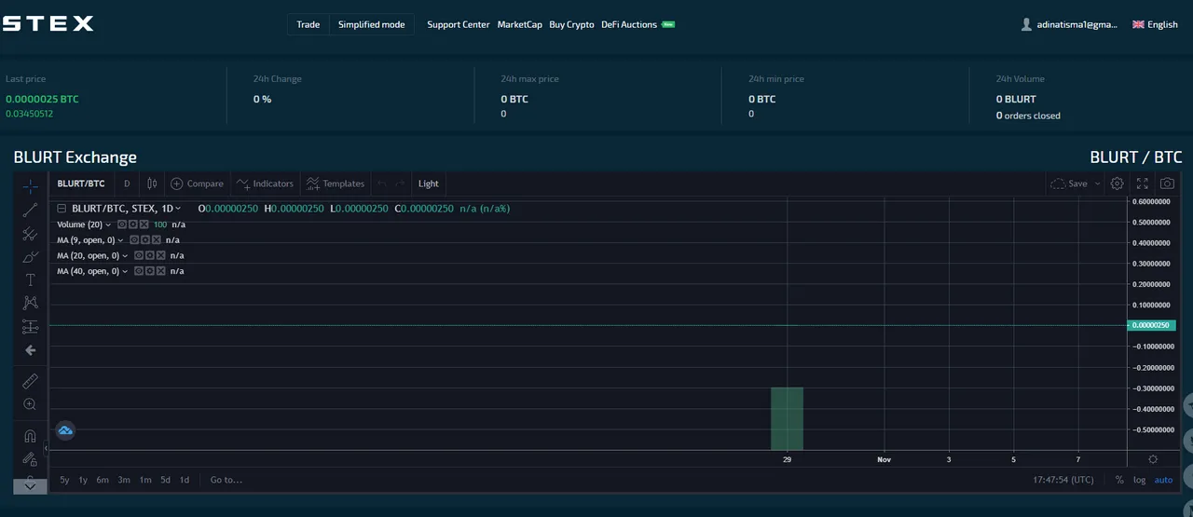The width and height of the screenshot is (1193, 517).
Task: Select the brush drawing tool
Action: 30,256
